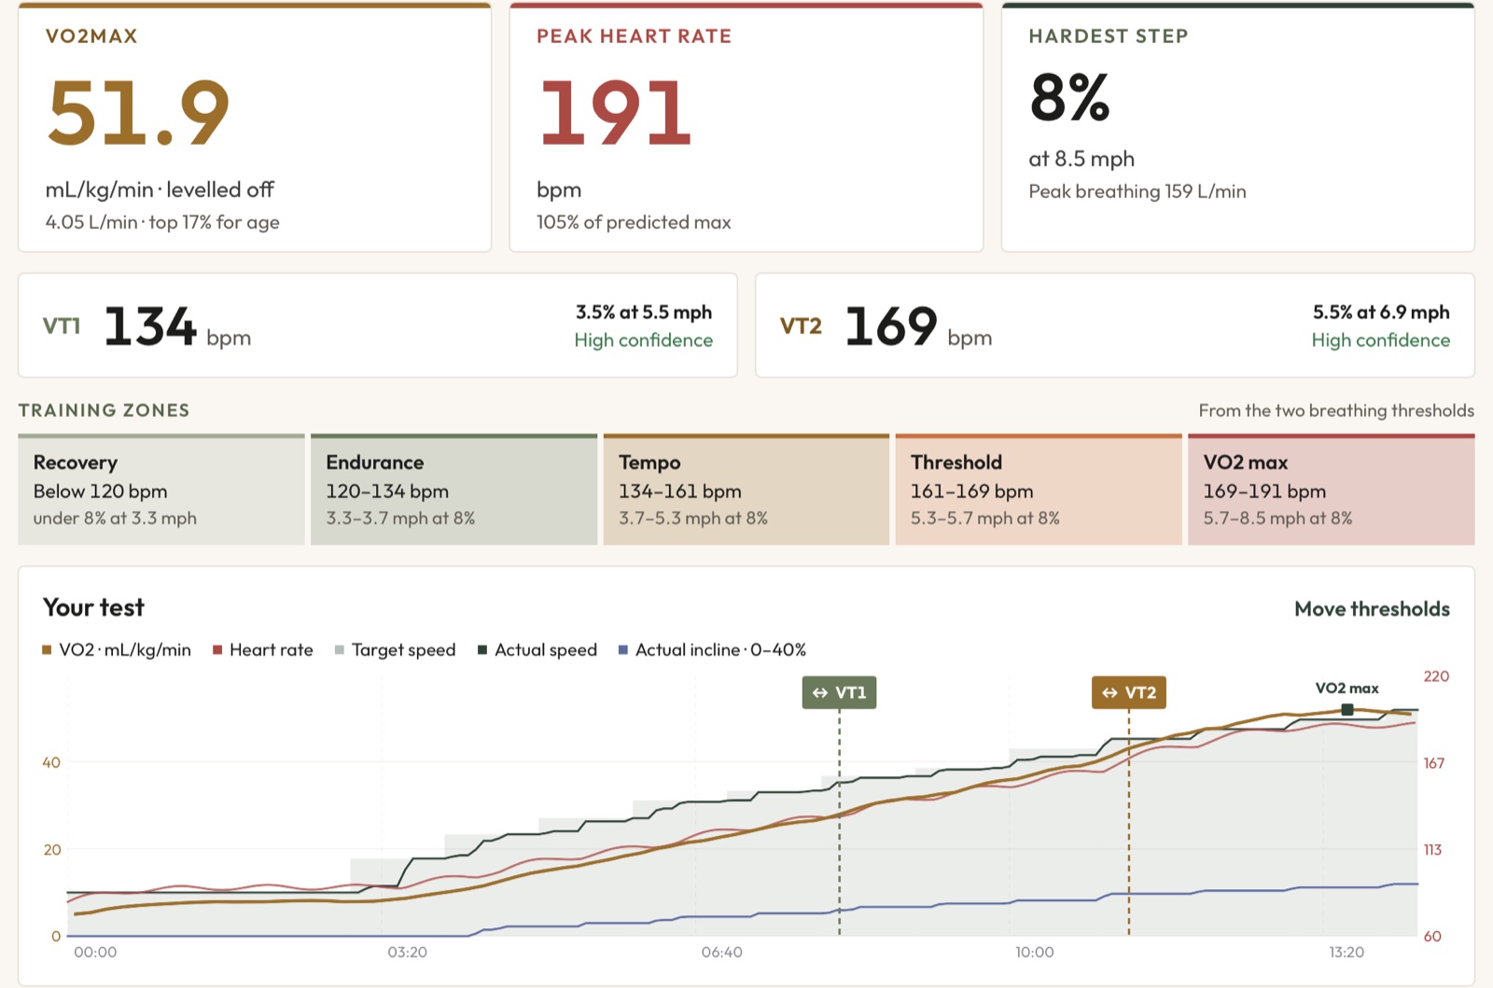Viewport: 1493px width, 988px height.
Task: Click '5.5% at 6.9 mph' text
Action: (x=1381, y=313)
